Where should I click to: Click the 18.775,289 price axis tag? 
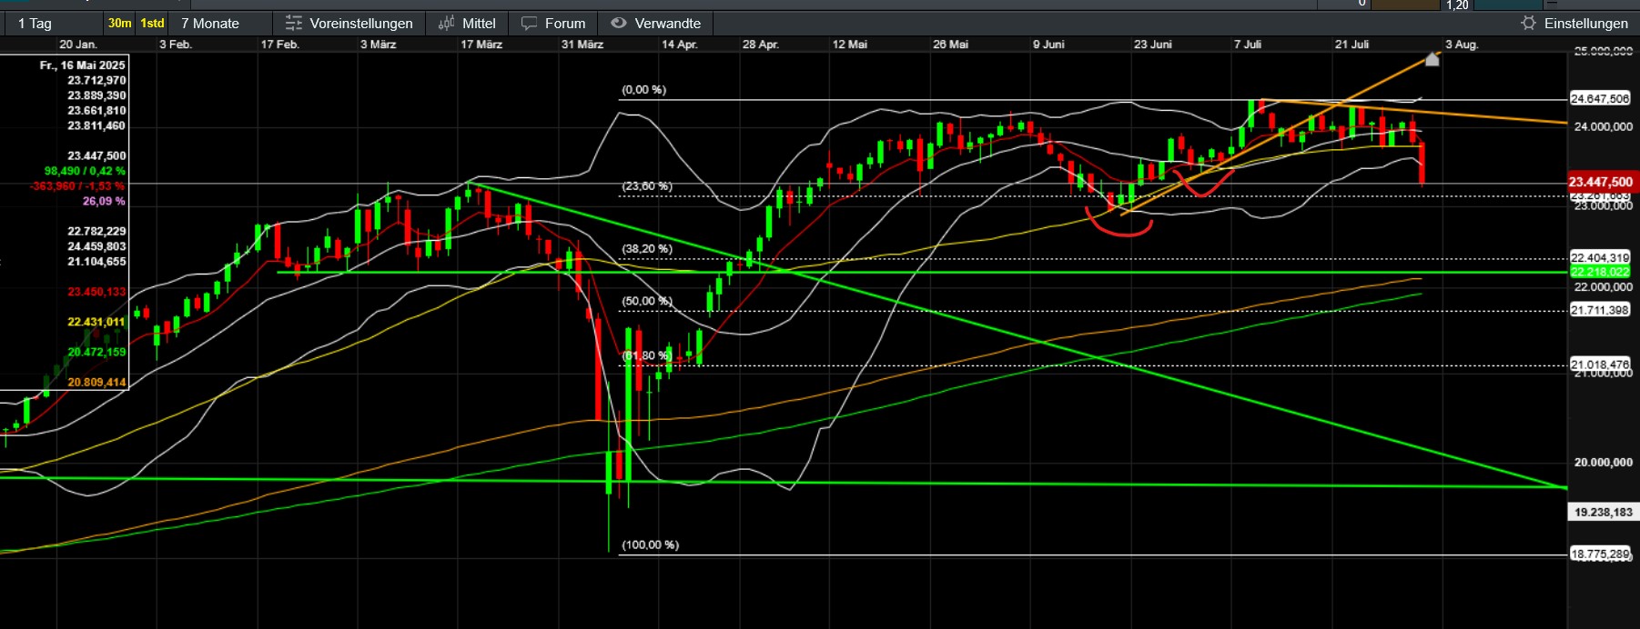[1600, 554]
